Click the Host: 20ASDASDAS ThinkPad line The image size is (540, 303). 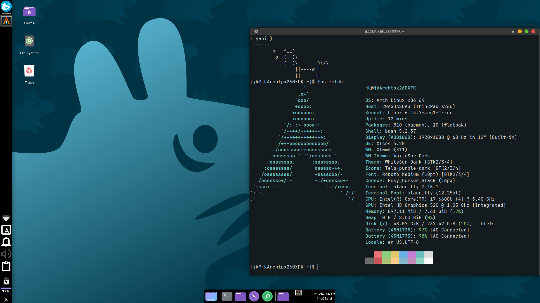click(410, 106)
